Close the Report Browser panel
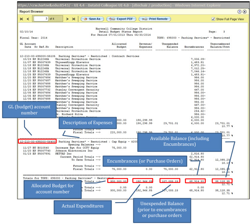The image size is (251, 224). 245,11
